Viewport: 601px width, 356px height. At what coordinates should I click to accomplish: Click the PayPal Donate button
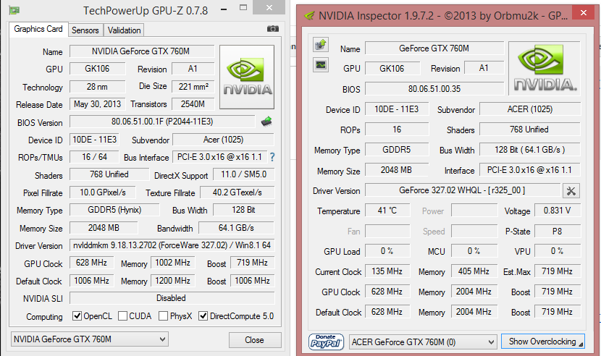(x=326, y=342)
